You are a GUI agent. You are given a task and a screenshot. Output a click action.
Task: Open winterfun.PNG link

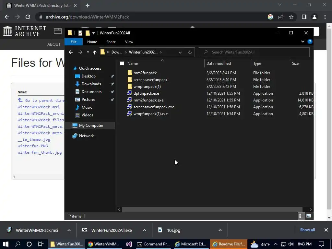[33, 146]
